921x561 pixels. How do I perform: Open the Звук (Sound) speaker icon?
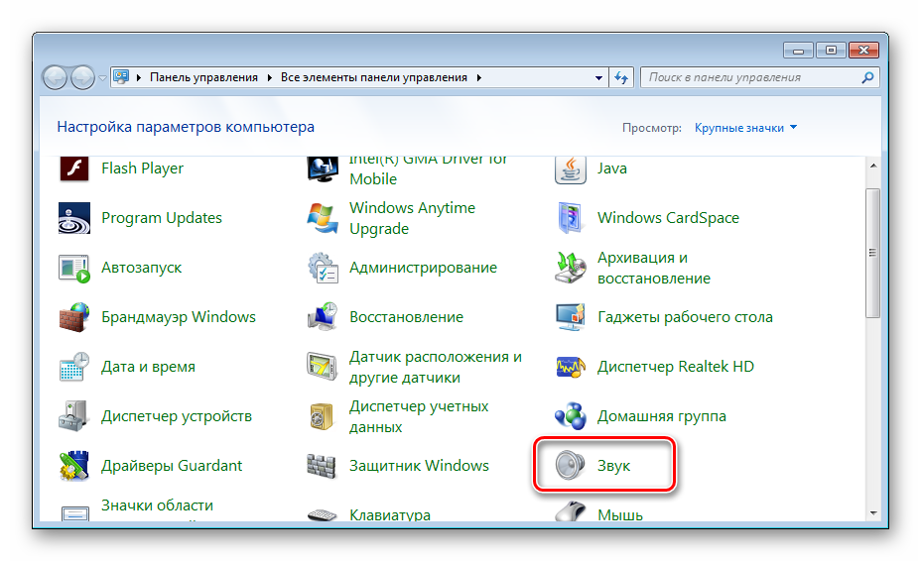pyautogui.click(x=570, y=466)
